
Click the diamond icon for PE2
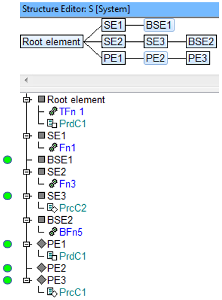point(41,268)
